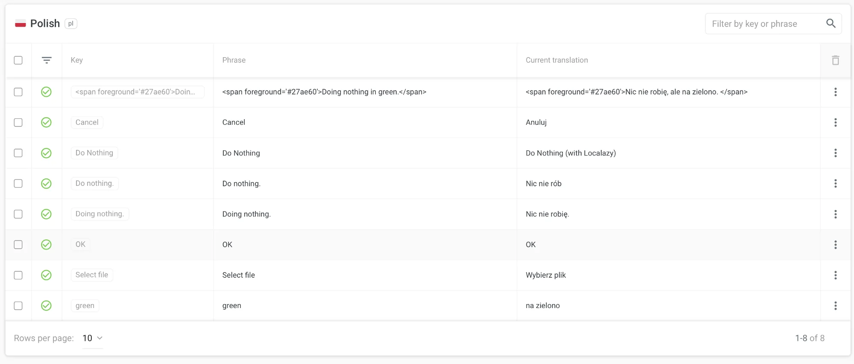Tick the select-all checkbox in header

click(x=18, y=60)
